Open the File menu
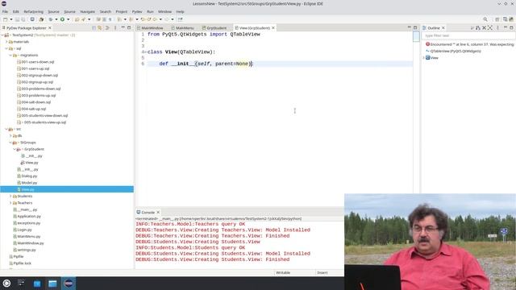 point(6,11)
